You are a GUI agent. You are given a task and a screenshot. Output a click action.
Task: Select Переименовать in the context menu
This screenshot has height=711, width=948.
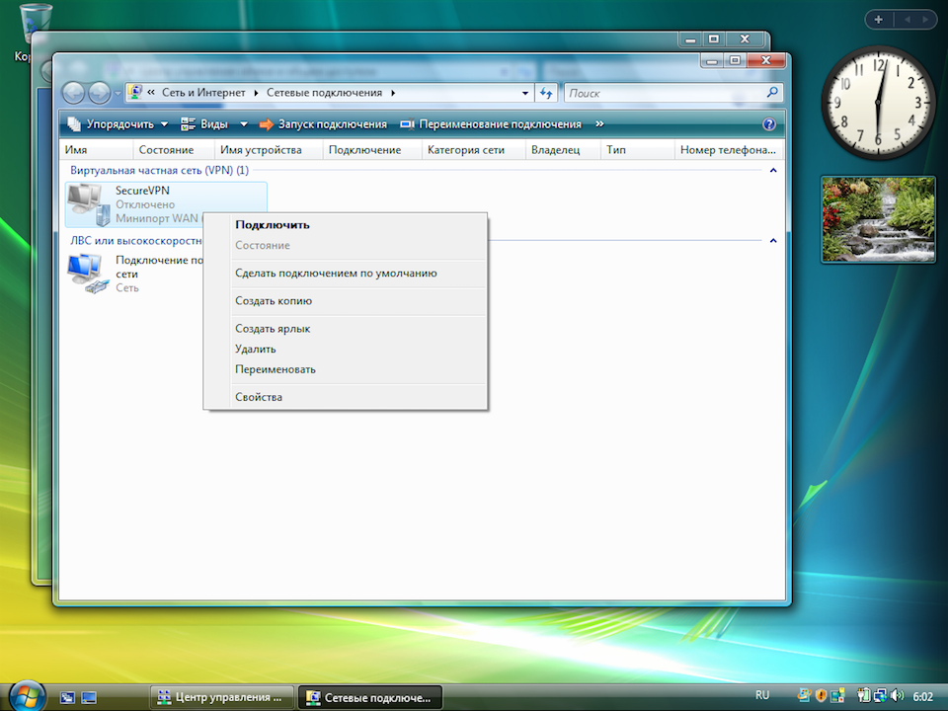point(276,369)
